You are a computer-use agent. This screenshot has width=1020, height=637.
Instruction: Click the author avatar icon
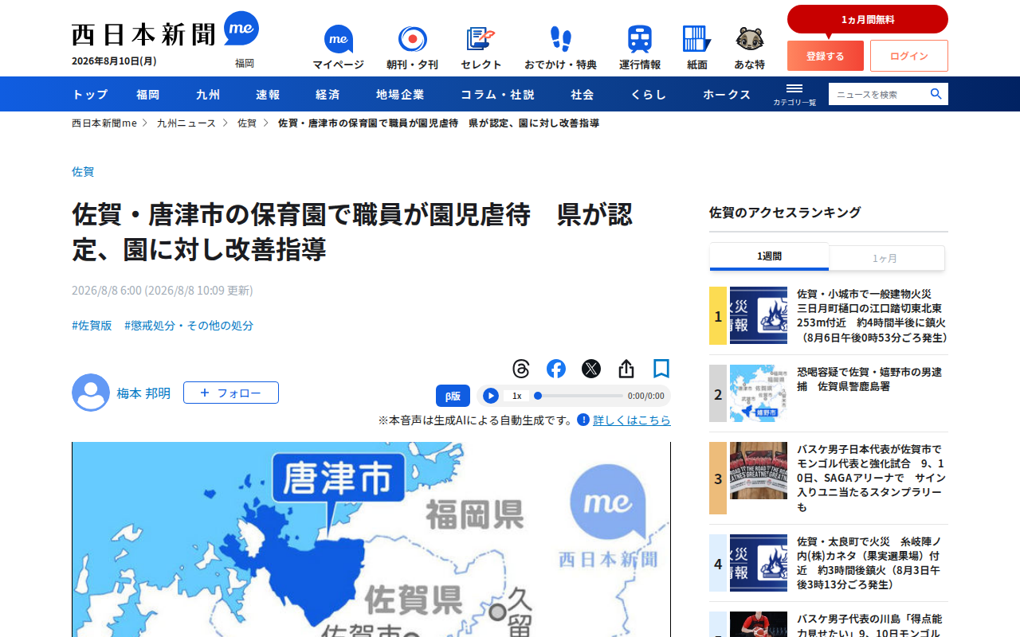pos(91,393)
